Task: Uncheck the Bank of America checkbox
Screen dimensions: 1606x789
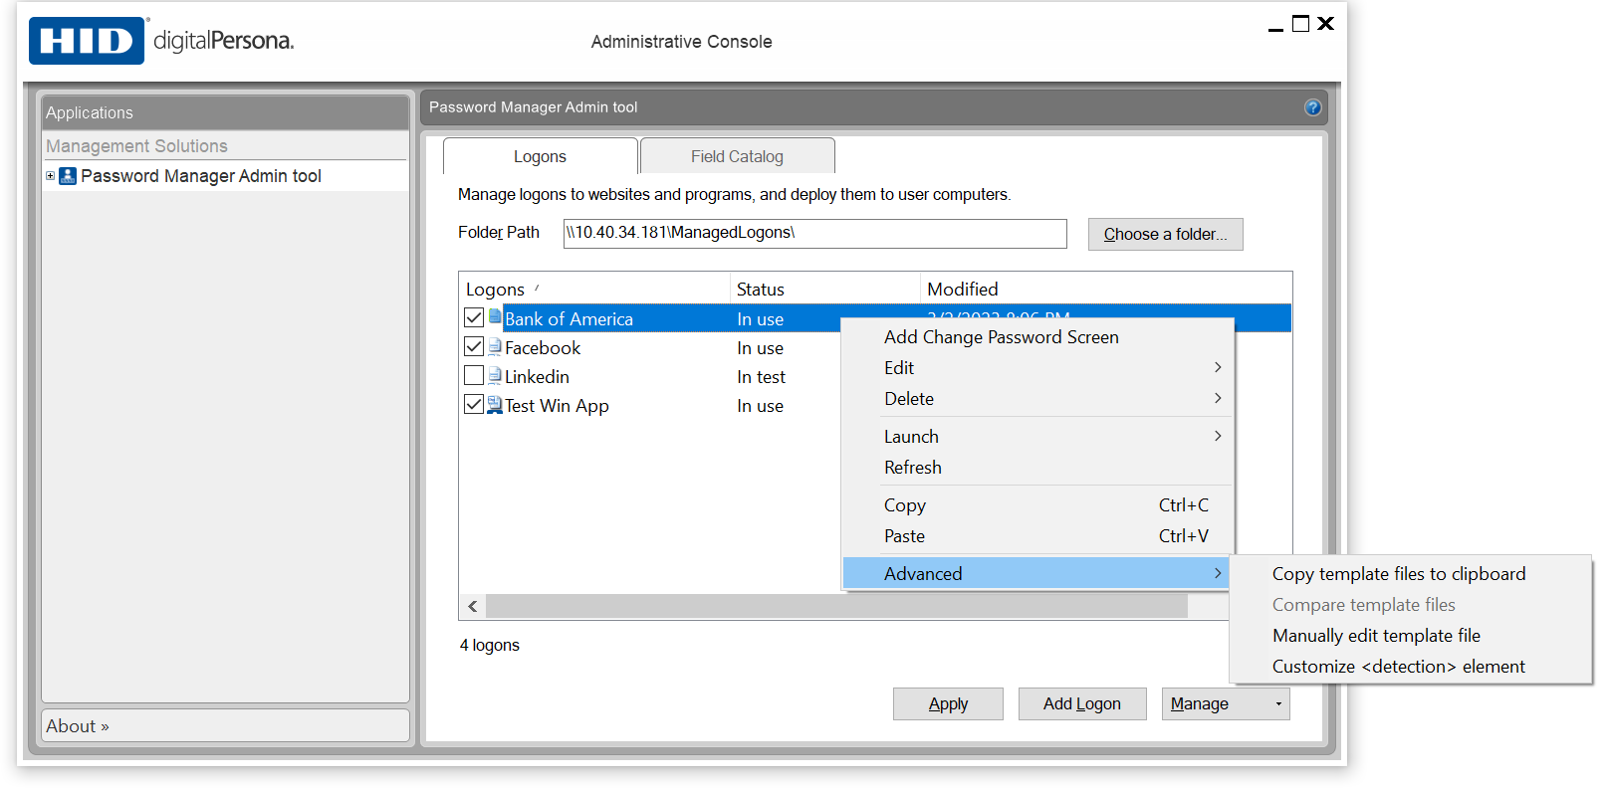Action: (x=474, y=318)
